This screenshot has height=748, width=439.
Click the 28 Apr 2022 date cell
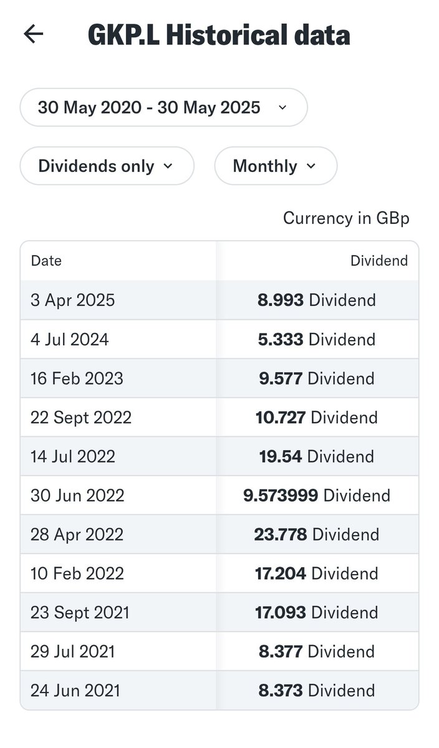77,534
